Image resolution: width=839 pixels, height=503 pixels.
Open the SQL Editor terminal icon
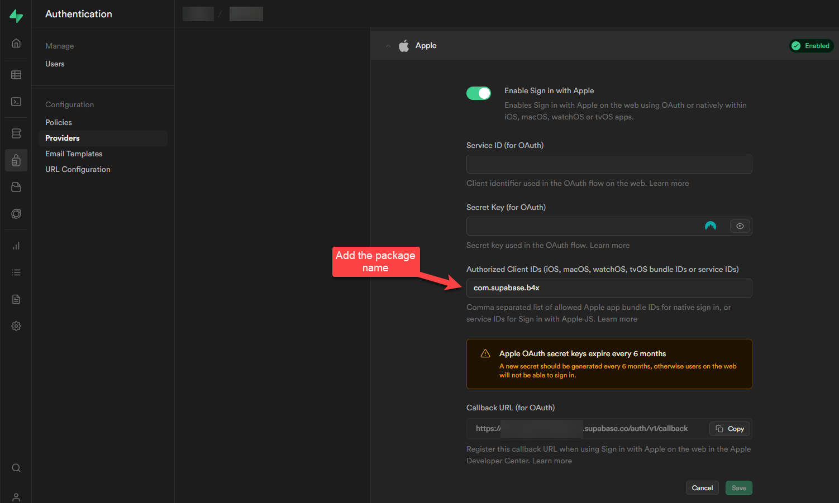pos(16,102)
